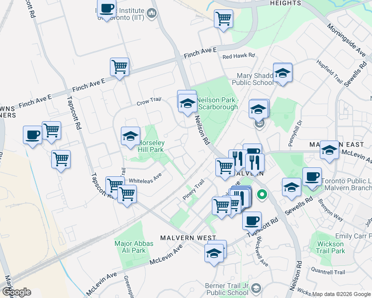
Task: Select the shopping cart marker north of Red Hawk Rd
Action: coord(223,19)
